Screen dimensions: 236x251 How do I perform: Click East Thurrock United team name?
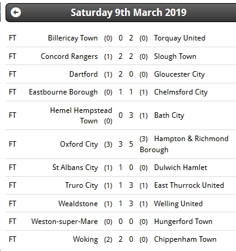coord(189,185)
